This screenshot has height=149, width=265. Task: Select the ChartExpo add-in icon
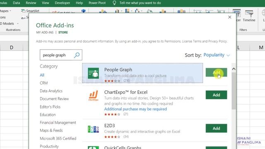[x=93, y=96]
